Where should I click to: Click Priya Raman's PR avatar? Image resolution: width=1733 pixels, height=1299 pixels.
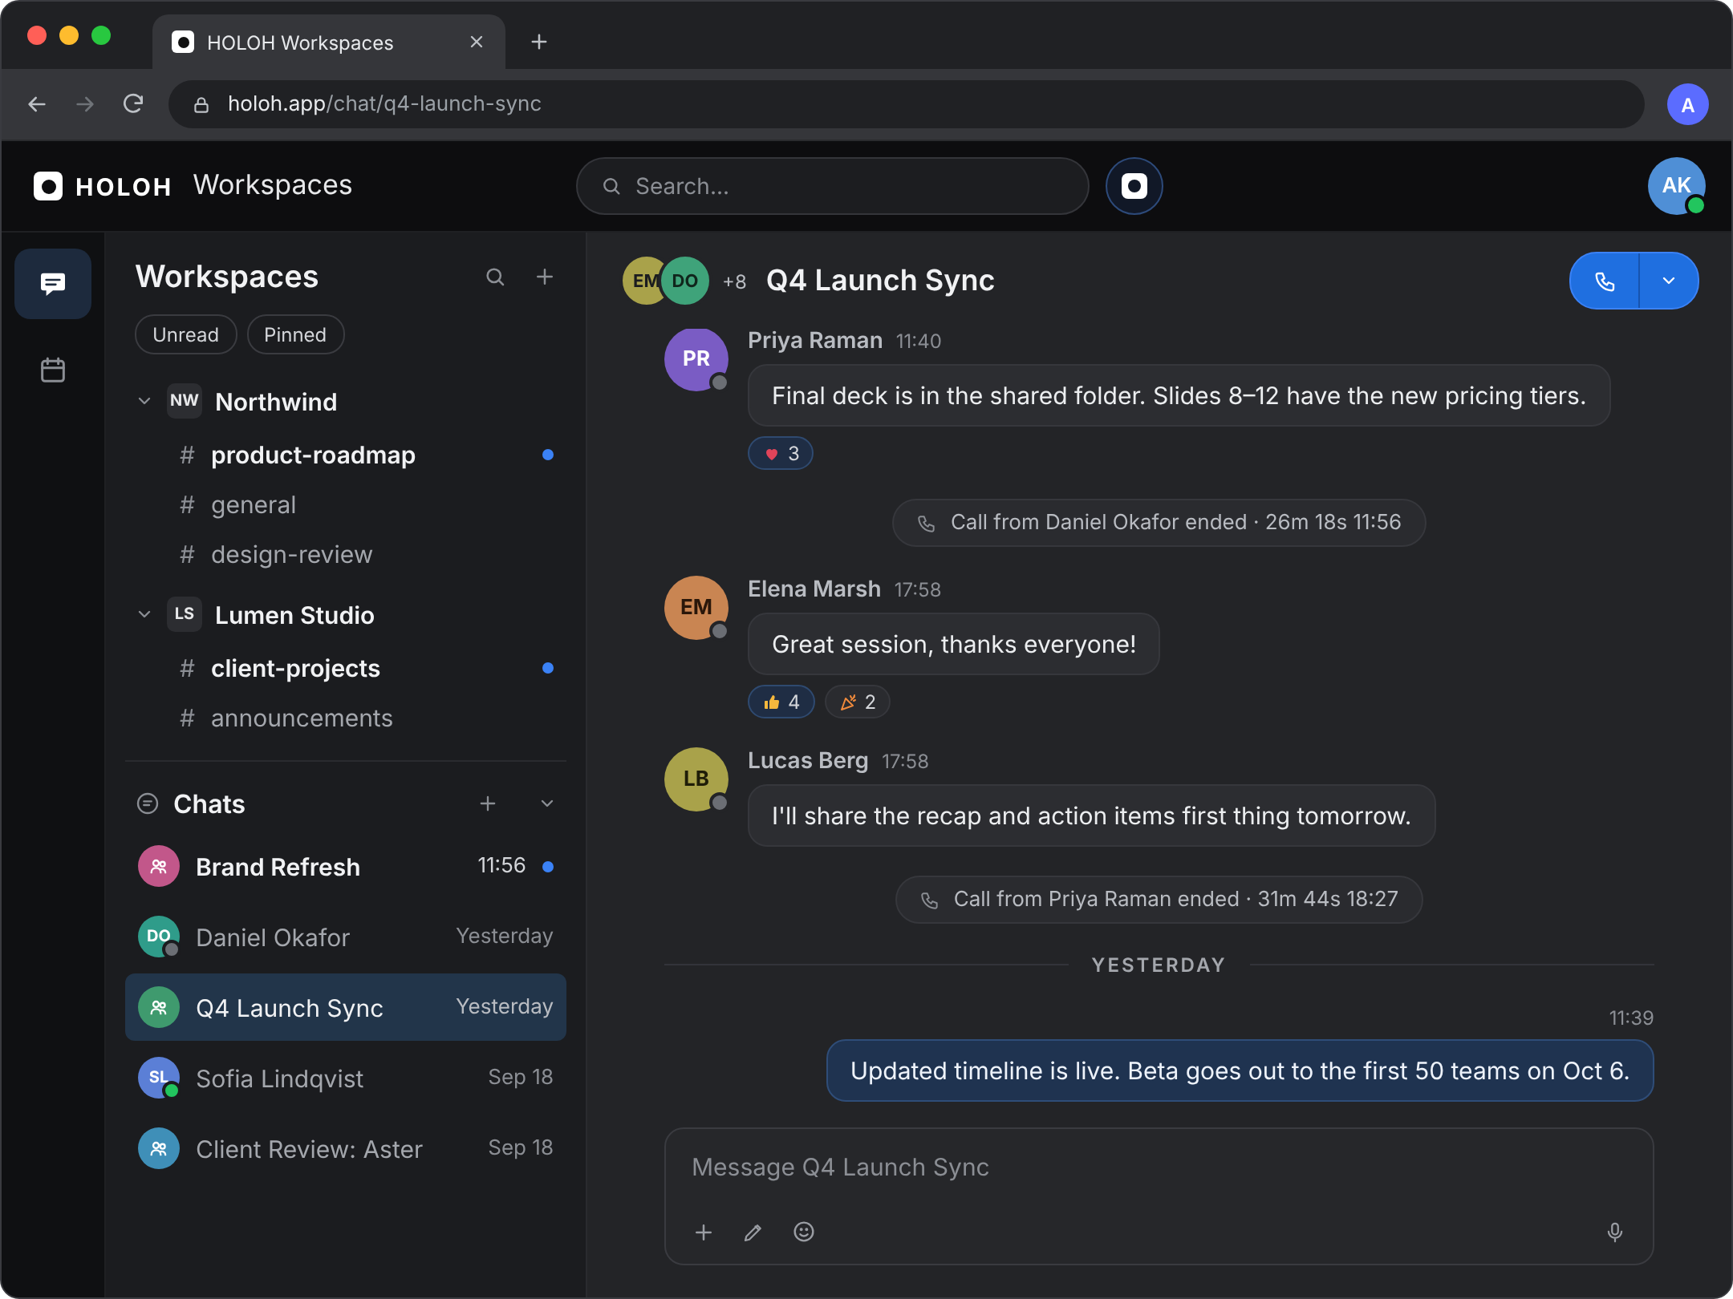coord(696,359)
